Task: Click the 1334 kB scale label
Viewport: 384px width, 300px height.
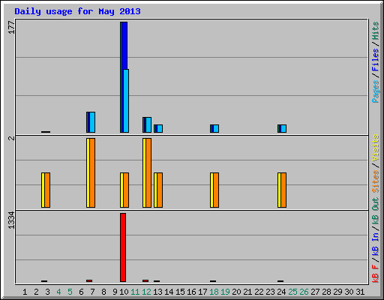Action: click(11, 220)
